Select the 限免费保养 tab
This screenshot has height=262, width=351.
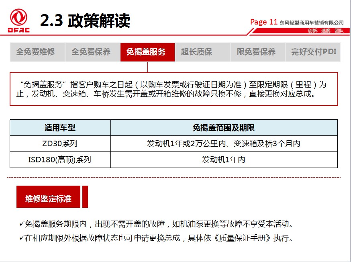(257, 52)
